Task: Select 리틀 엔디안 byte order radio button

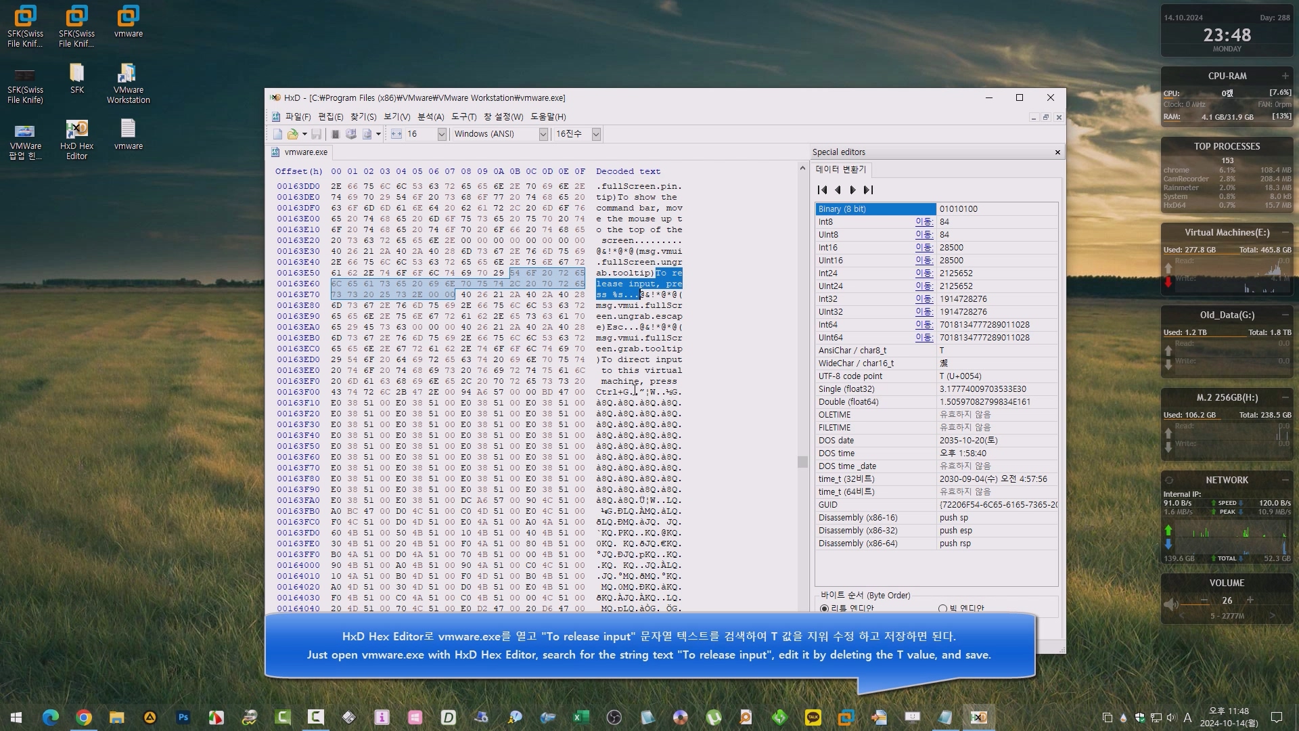Action: click(x=824, y=608)
